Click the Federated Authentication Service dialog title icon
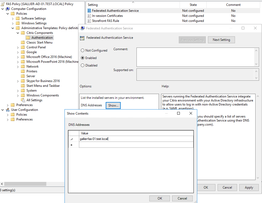Screen dimensions: 262x203 point(82,28)
